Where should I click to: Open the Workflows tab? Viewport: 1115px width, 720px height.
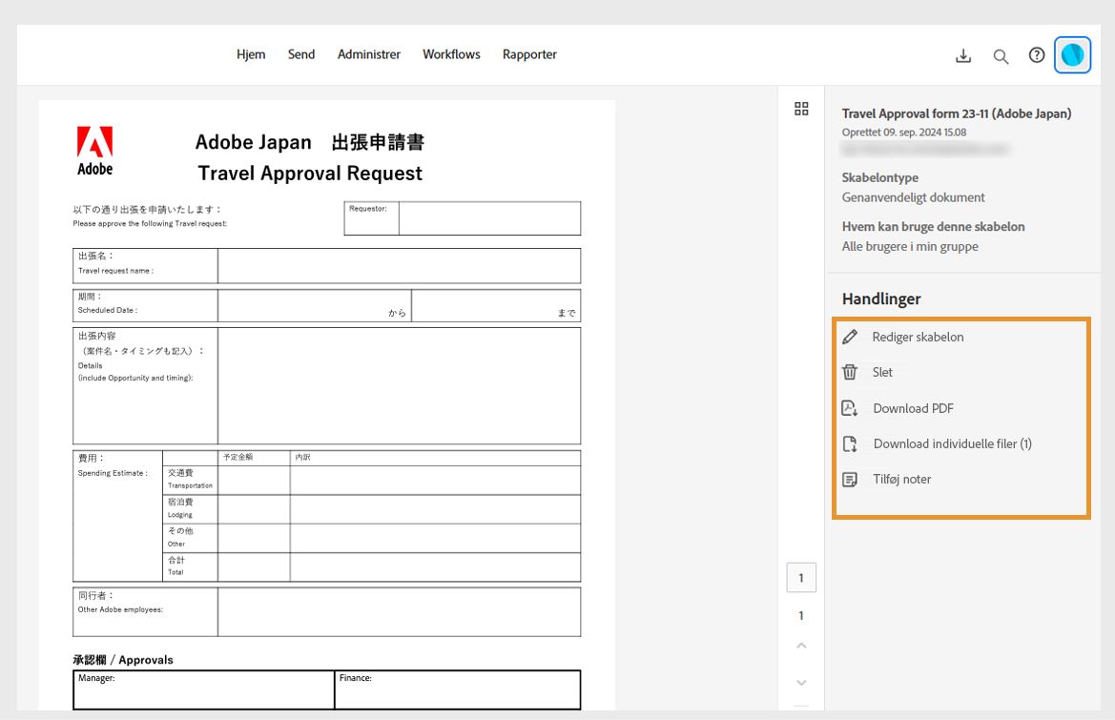pos(451,54)
